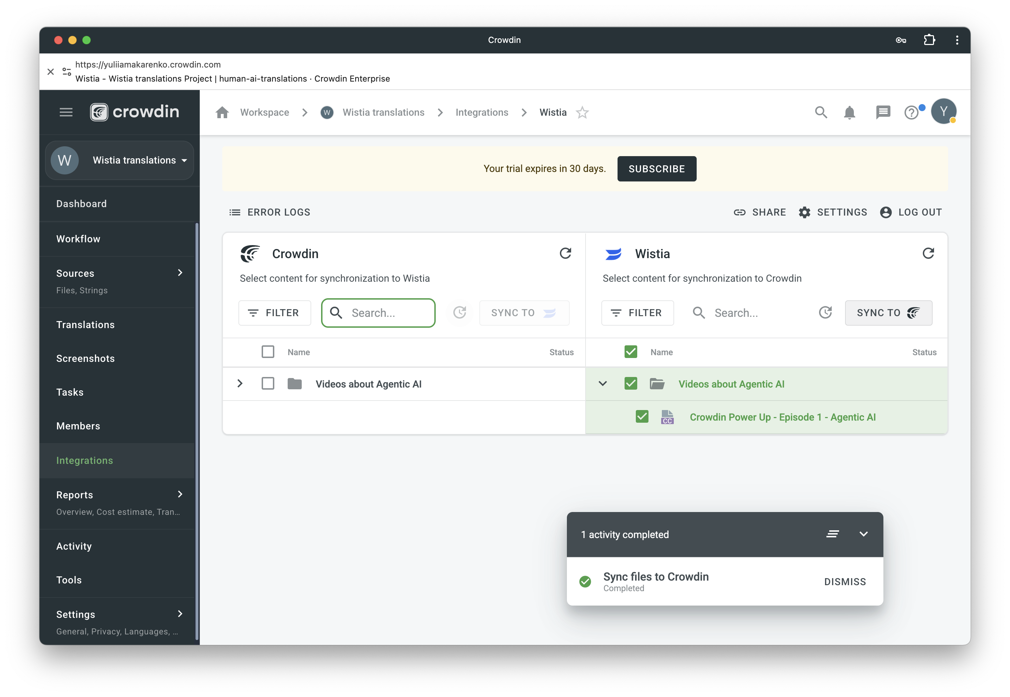Expand the Reports sidebar section

tap(180, 494)
